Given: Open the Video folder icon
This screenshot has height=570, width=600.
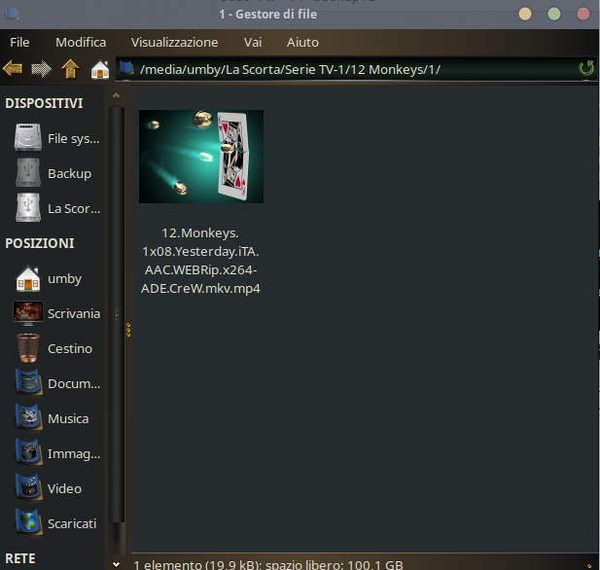Looking at the screenshot, I should click(x=28, y=487).
